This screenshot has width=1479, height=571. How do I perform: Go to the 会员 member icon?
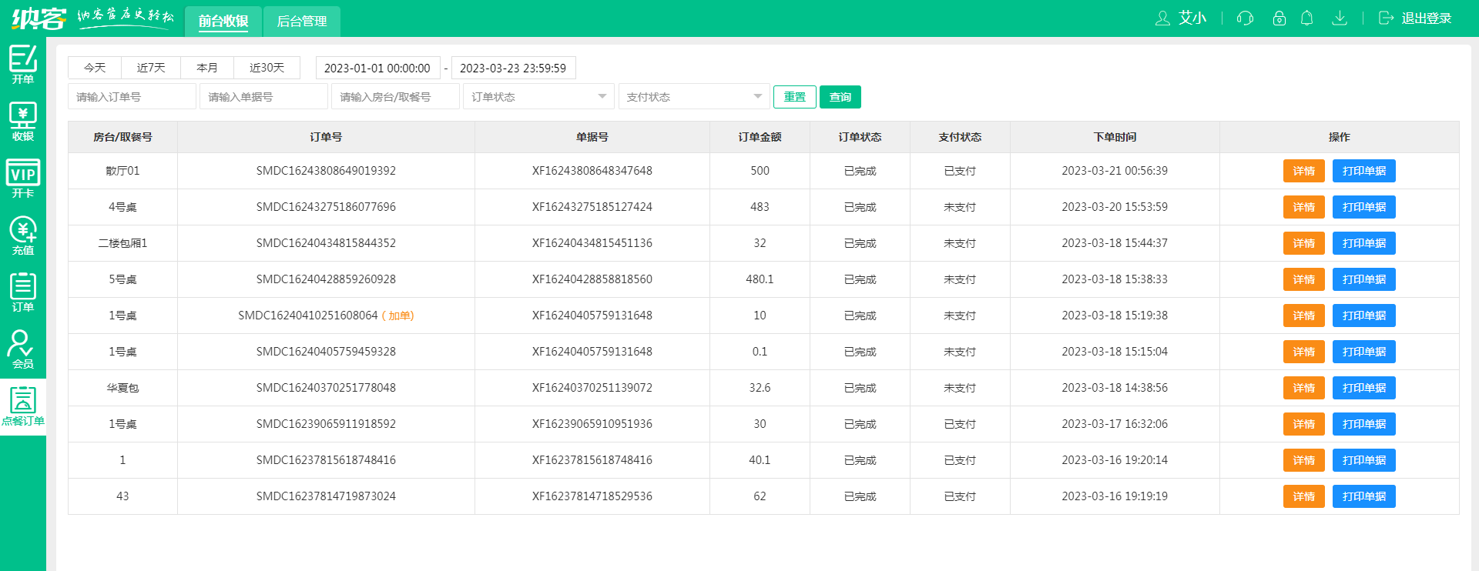(x=23, y=349)
